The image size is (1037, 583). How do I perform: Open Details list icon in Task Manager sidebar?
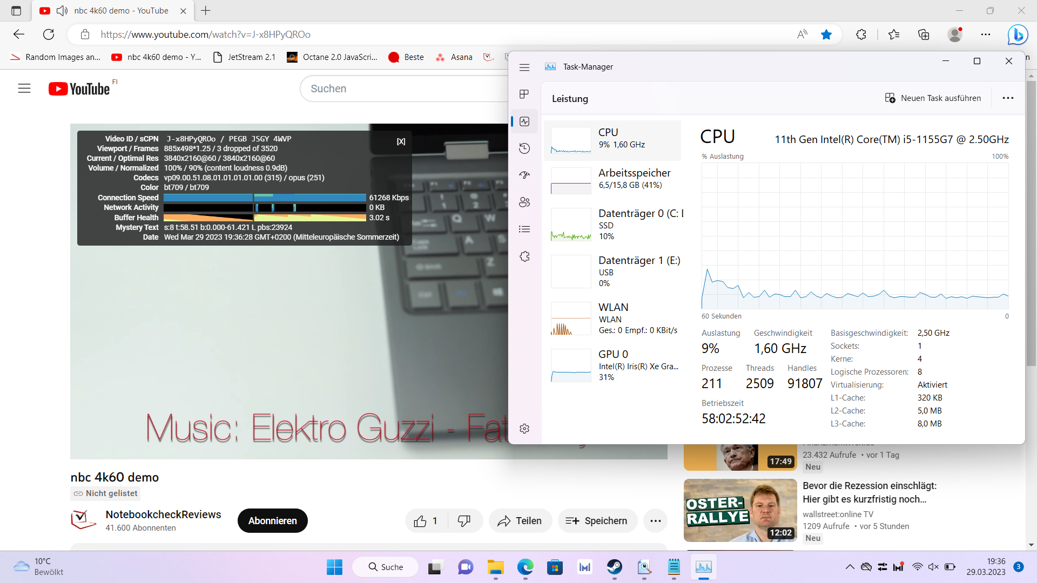click(524, 229)
